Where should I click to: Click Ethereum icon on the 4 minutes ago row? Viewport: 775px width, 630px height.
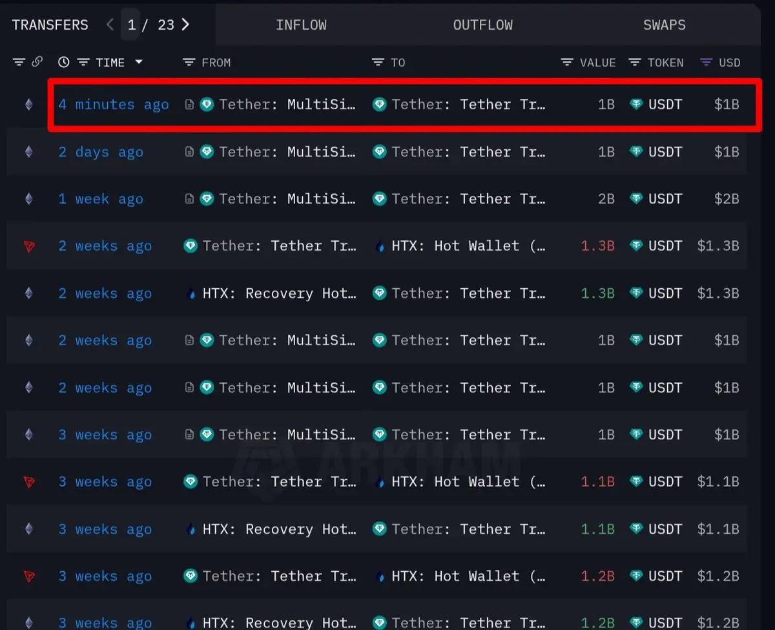[28, 104]
